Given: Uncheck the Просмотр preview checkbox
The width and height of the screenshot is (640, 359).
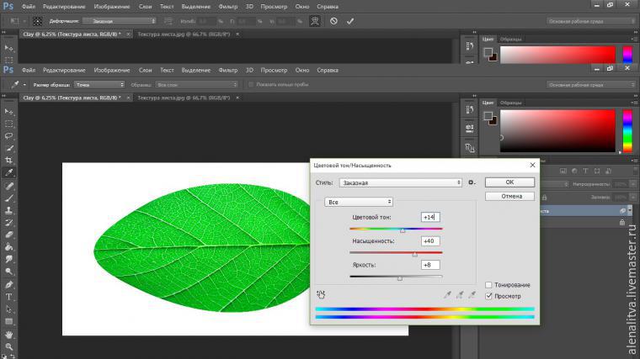Looking at the screenshot, I should click(x=489, y=296).
